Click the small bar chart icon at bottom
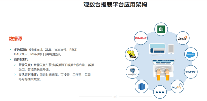The height and width of the screenshot is (101, 207). tap(115, 97)
